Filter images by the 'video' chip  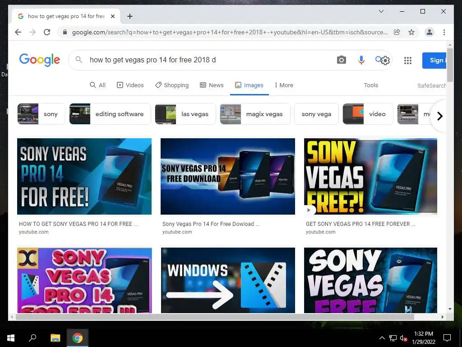tap(368, 114)
